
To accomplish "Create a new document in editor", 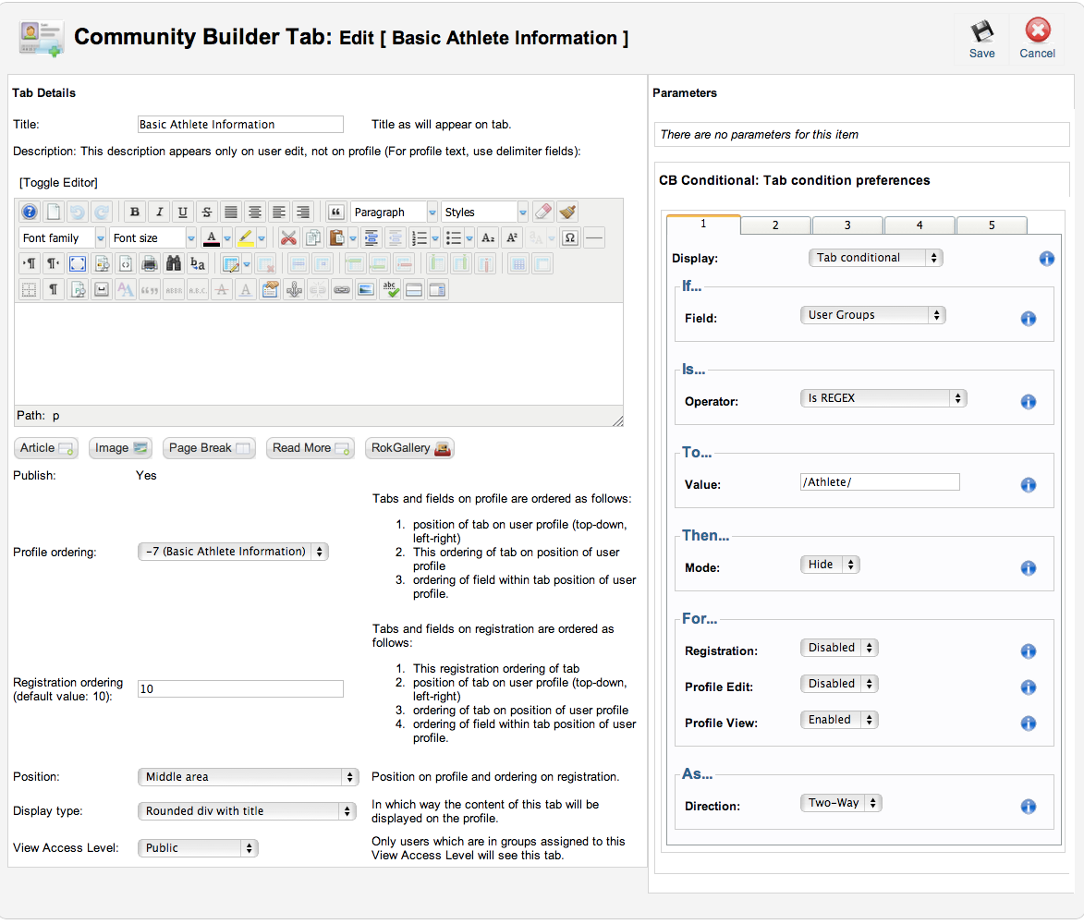I will 54,212.
